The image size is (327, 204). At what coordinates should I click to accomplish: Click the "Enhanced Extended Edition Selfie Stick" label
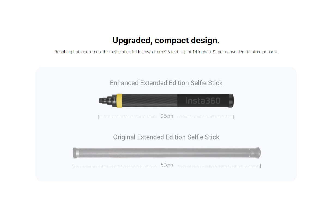(166, 83)
